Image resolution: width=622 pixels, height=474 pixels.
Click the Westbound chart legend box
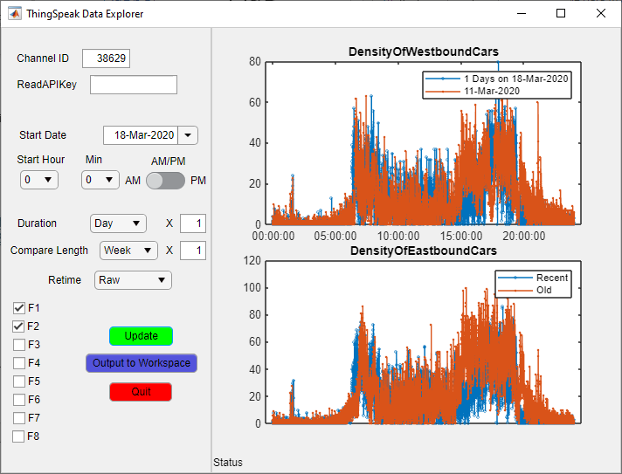pos(496,85)
